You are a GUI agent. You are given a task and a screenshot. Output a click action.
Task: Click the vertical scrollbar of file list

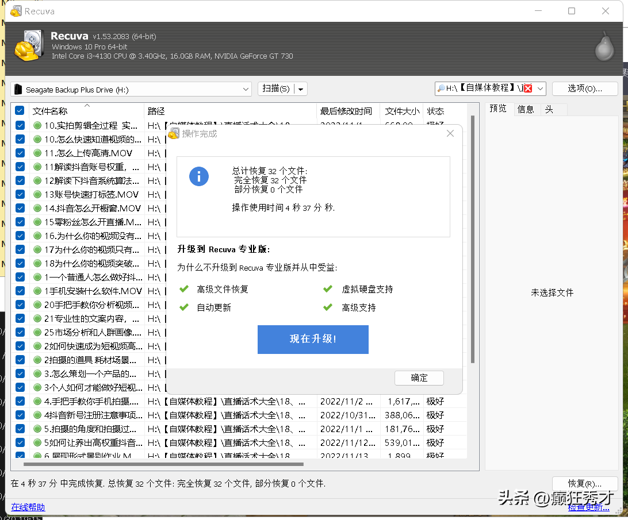473,239
